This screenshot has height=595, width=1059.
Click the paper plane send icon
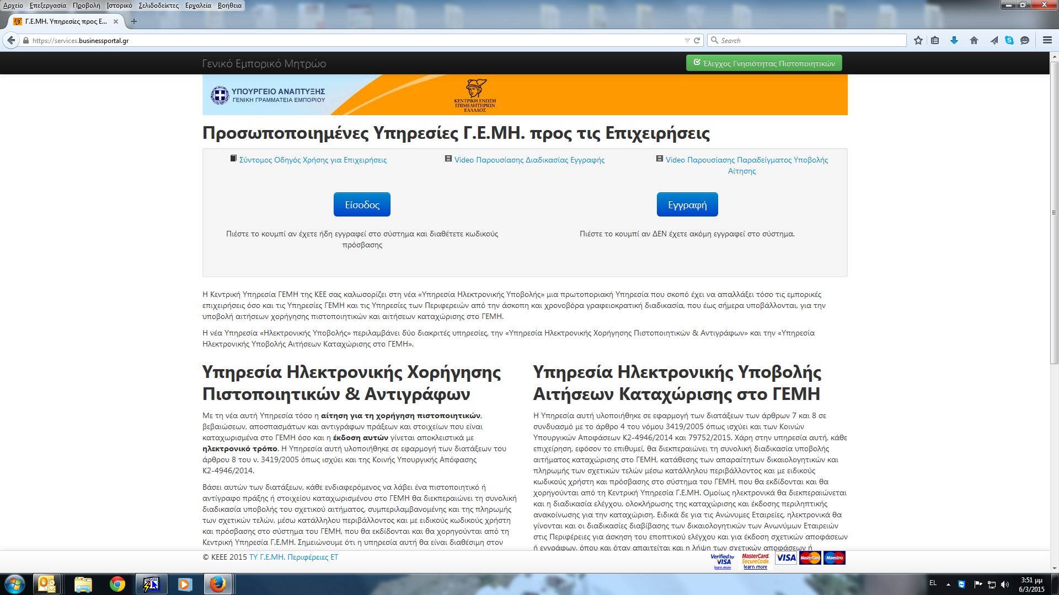point(994,40)
